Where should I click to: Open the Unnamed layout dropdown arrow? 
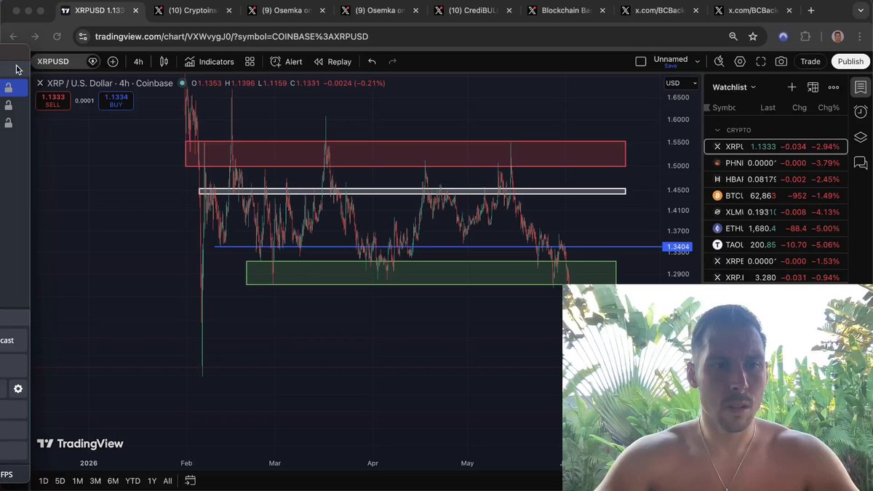(698, 62)
